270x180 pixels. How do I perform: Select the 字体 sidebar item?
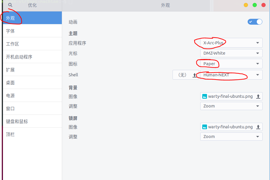tap(32, 31)
